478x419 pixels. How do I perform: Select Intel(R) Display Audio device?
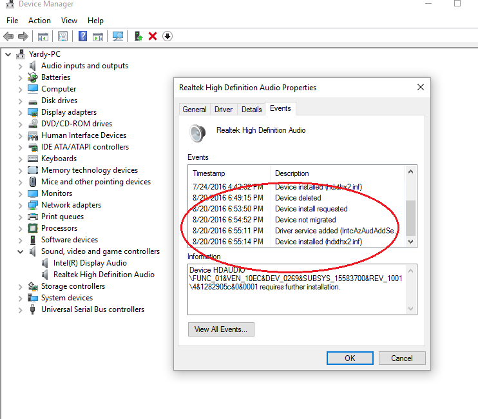pyautogui.click(x=90, y=263)
